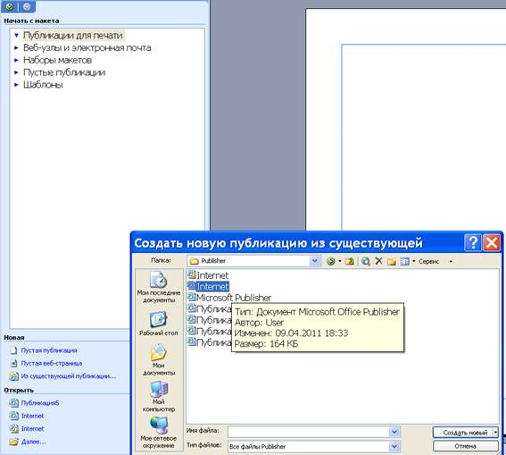Open Мои документы in the places bar
The width and height of the screenshot is (506, 455).
point(159,359)
